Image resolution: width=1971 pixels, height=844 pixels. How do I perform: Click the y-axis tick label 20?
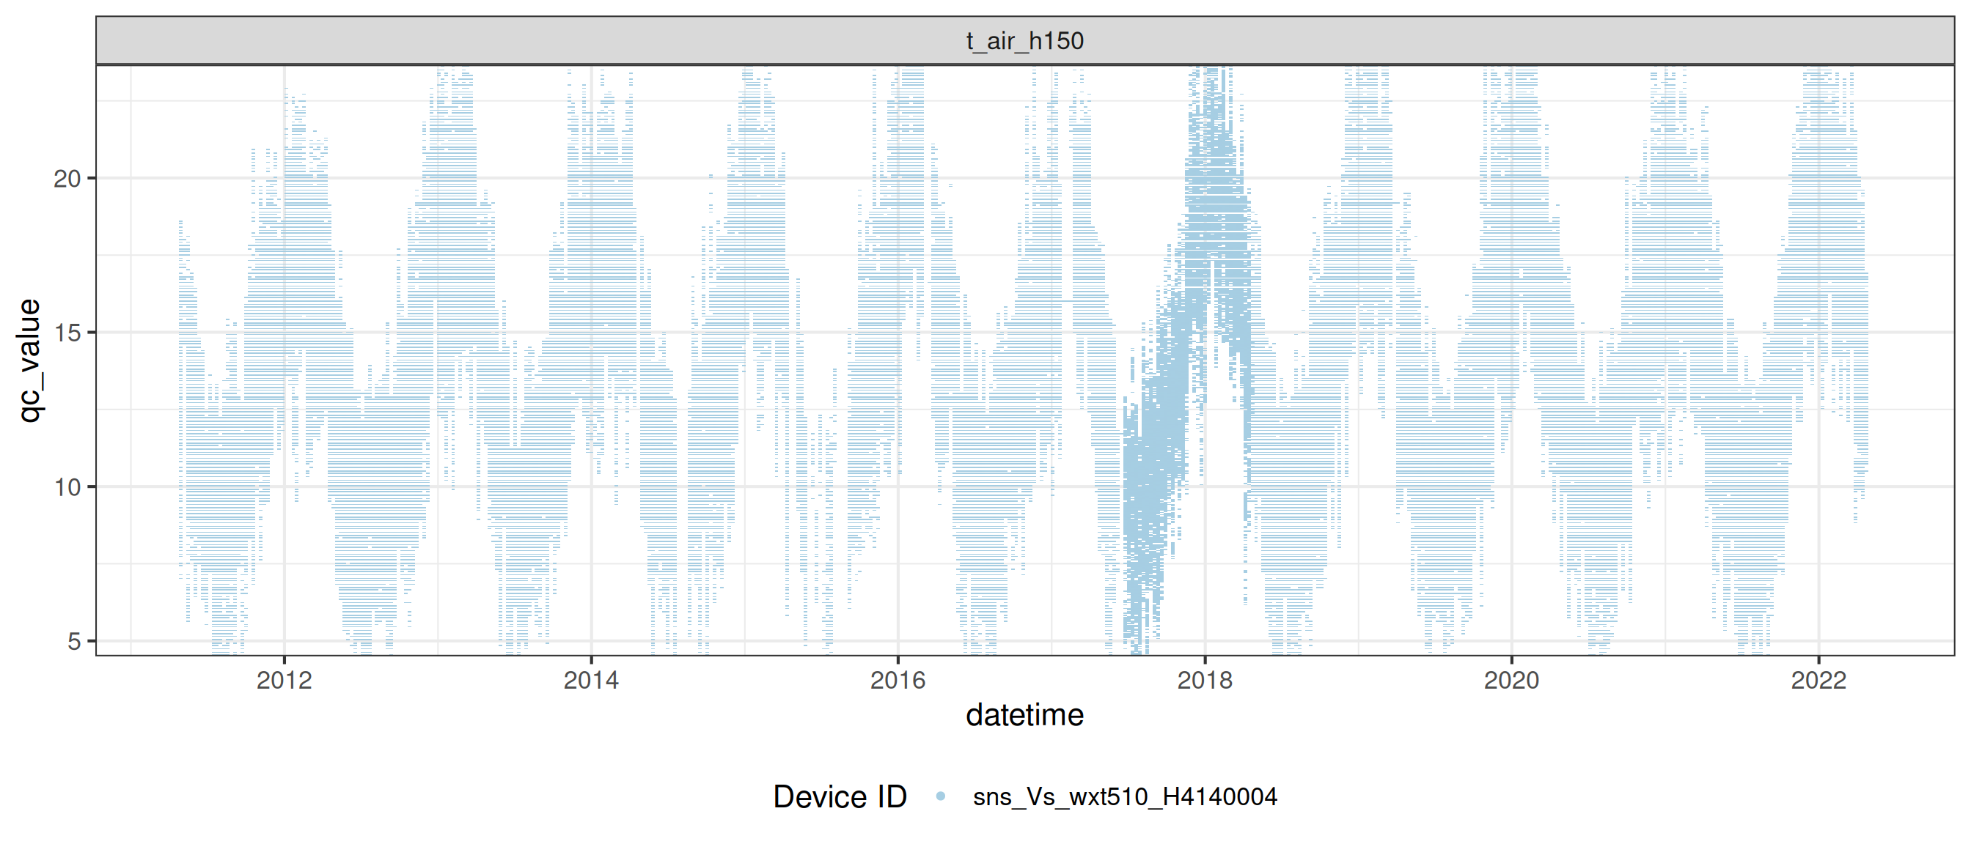(x=67, y=178)
